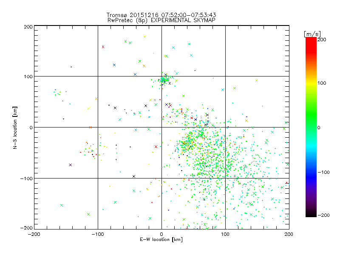Viewport: 340px width, 255px height.
Task: Click the colorbar tick label '0'
Action: point(319,127)
